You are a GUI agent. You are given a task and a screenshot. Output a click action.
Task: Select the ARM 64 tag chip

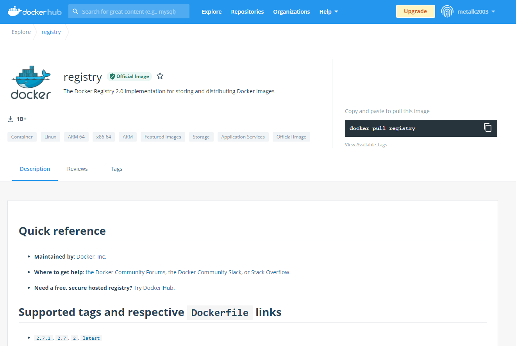[76, 137]
